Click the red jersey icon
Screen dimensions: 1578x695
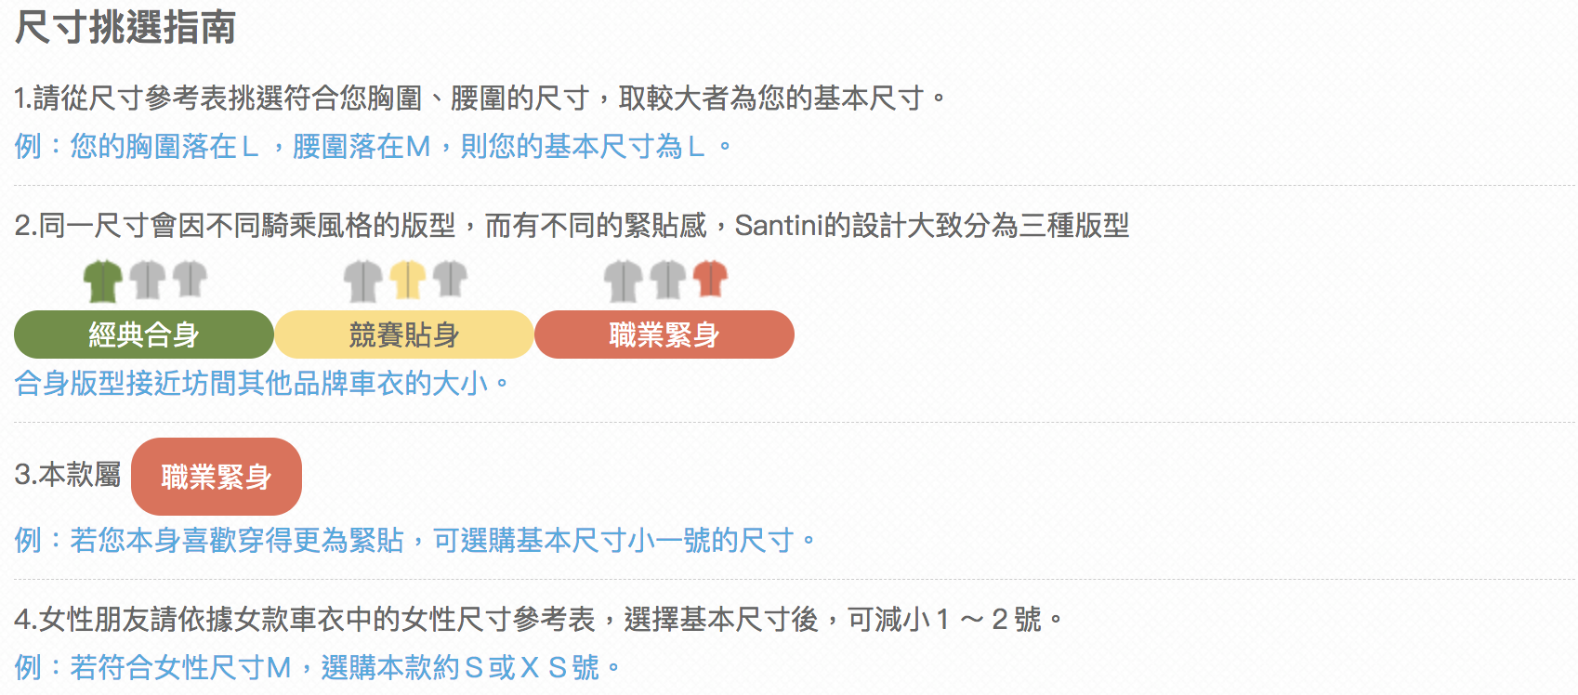click(710, 279)
